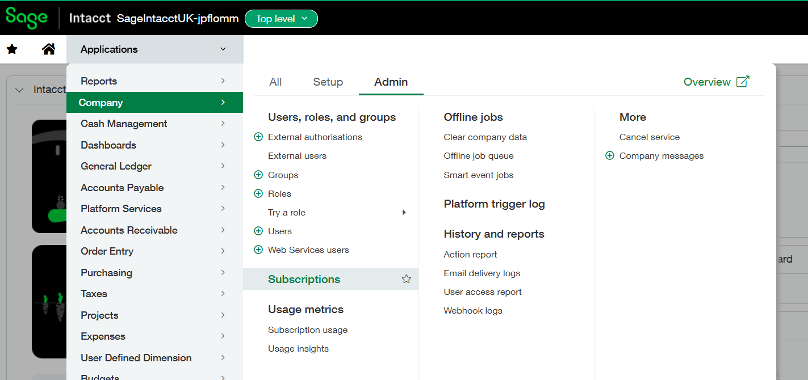This screenshot has width=808, height=380.
Task: Expand Cash Management chevron arrow
Action: point(223,124)
